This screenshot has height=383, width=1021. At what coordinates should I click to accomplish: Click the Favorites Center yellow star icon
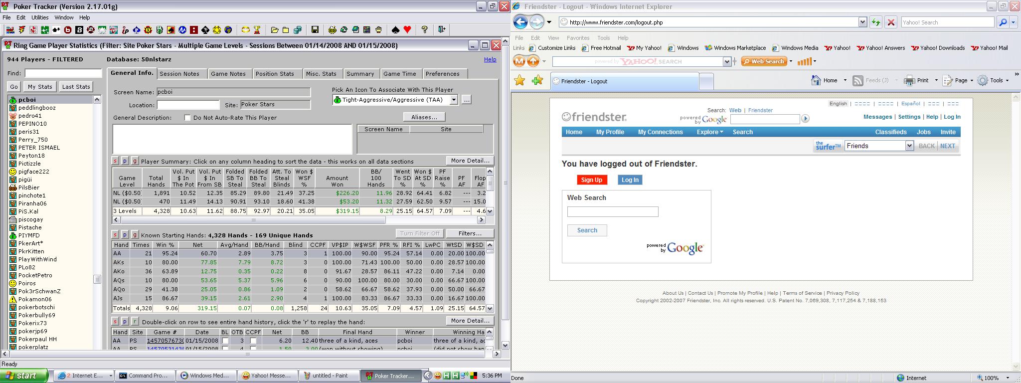pos(519,80)
